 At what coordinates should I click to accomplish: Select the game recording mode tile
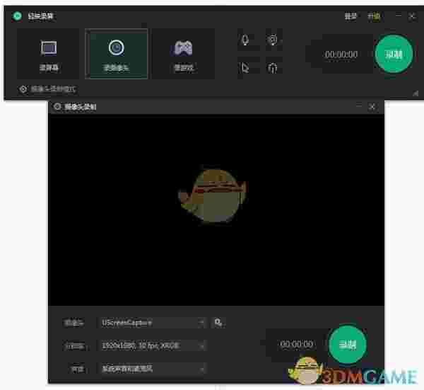pos(184,54)
